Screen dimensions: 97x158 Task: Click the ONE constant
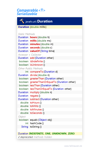[48, 133]
